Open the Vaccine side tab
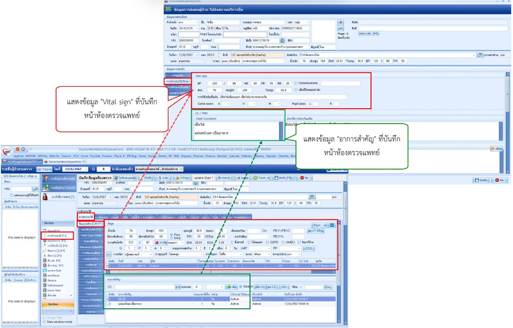Viewport: 513px width, 328px height. coord(91,294)
